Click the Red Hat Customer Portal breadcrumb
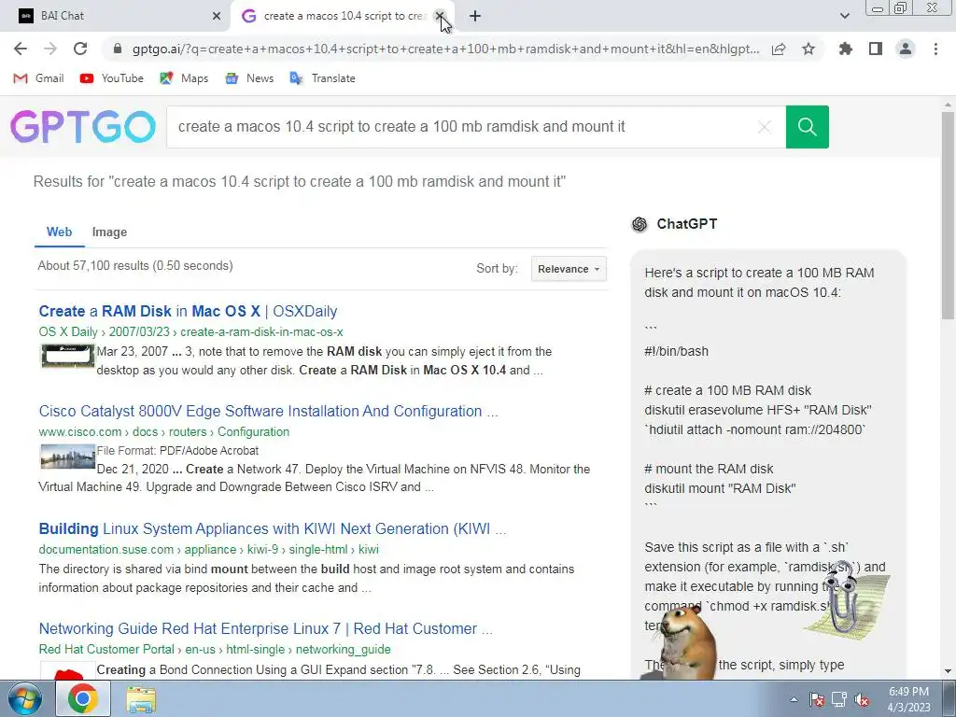The width and height of the screenshot is (956, 717). (215, 650)
